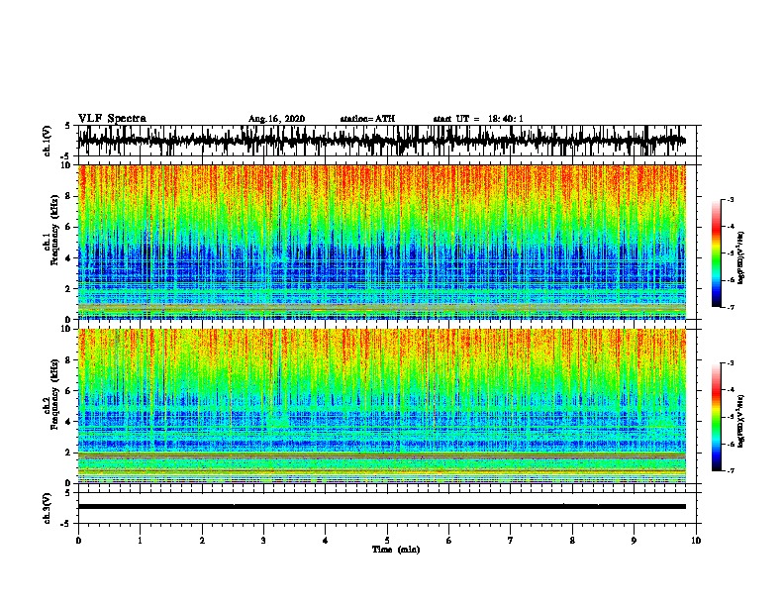This screenshot has width=784, height=606.
Task: Click the "6" kHz tick of ch.2 spectrogram
Action: (68, 391)
